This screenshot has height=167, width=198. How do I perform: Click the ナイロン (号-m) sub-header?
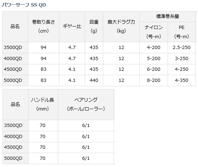tap(154, 32)
